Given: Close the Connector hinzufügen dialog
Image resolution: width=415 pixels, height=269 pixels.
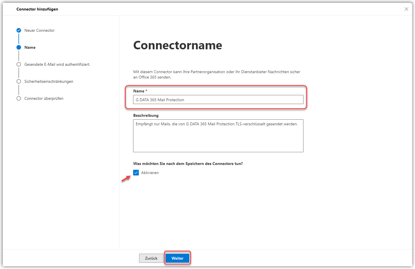Looking at the screenshot, I should 406,9.
